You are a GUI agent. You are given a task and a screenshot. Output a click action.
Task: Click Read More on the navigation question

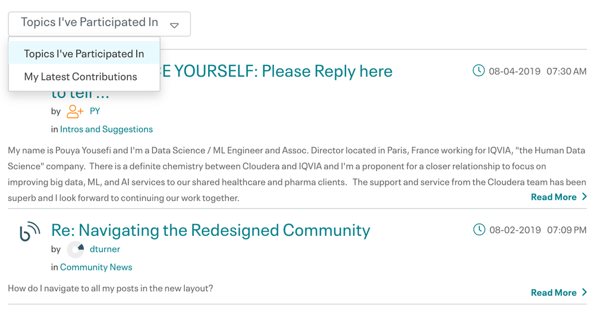(x=554, y=292)
